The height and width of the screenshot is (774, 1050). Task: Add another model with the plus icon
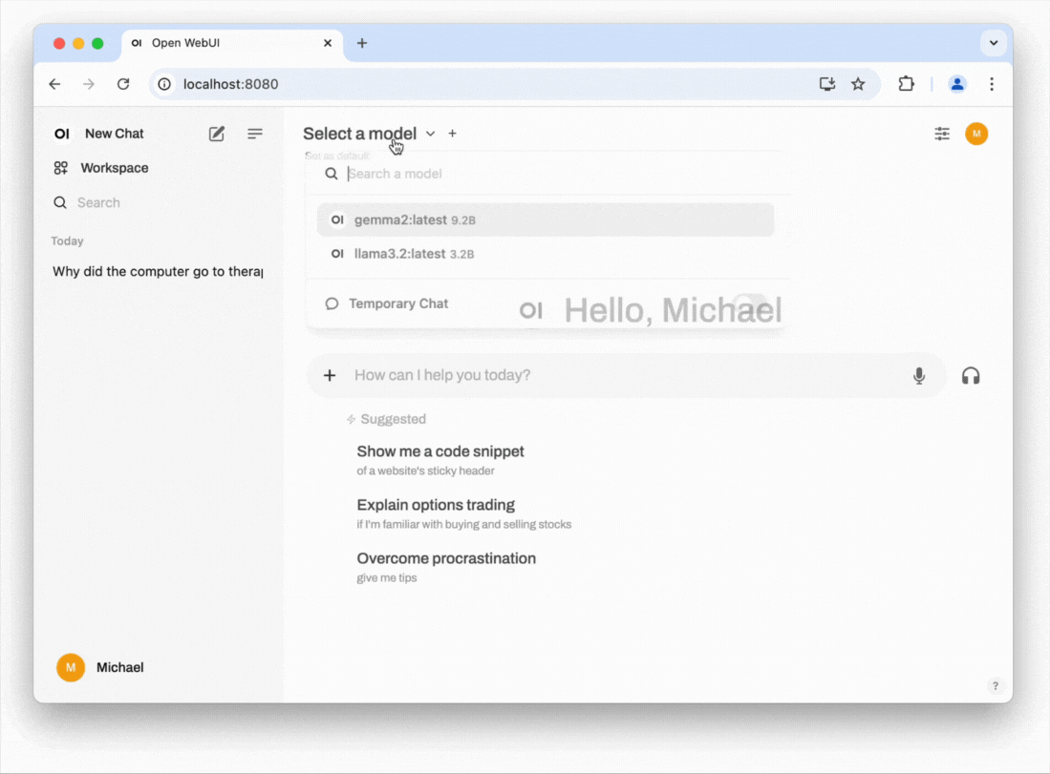tap(453, 134)
